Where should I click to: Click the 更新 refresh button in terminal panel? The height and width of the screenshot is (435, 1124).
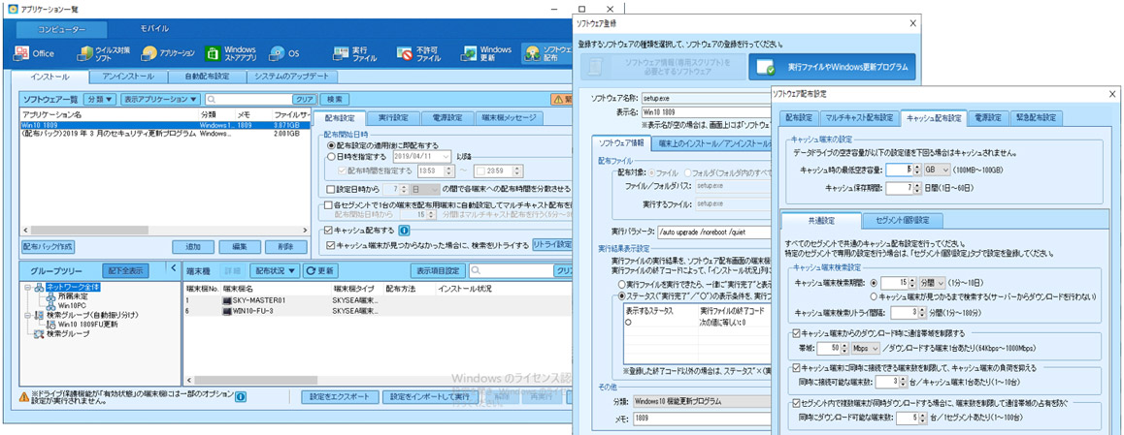(319, 270)
